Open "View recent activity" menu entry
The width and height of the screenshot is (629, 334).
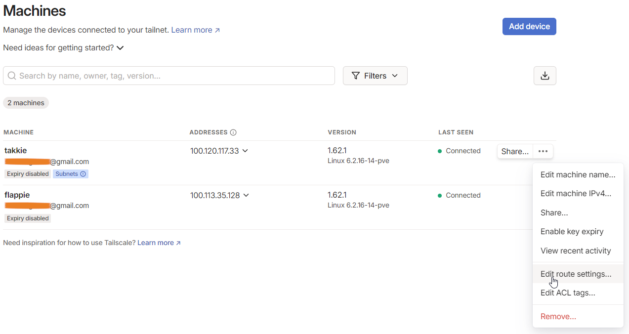[x=578, y=250]
